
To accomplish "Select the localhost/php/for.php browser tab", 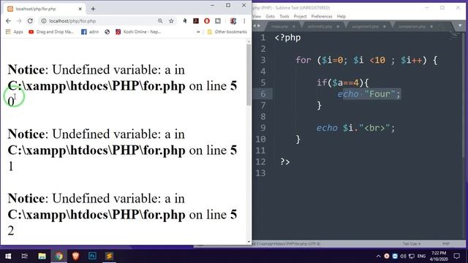I will 45,9.
